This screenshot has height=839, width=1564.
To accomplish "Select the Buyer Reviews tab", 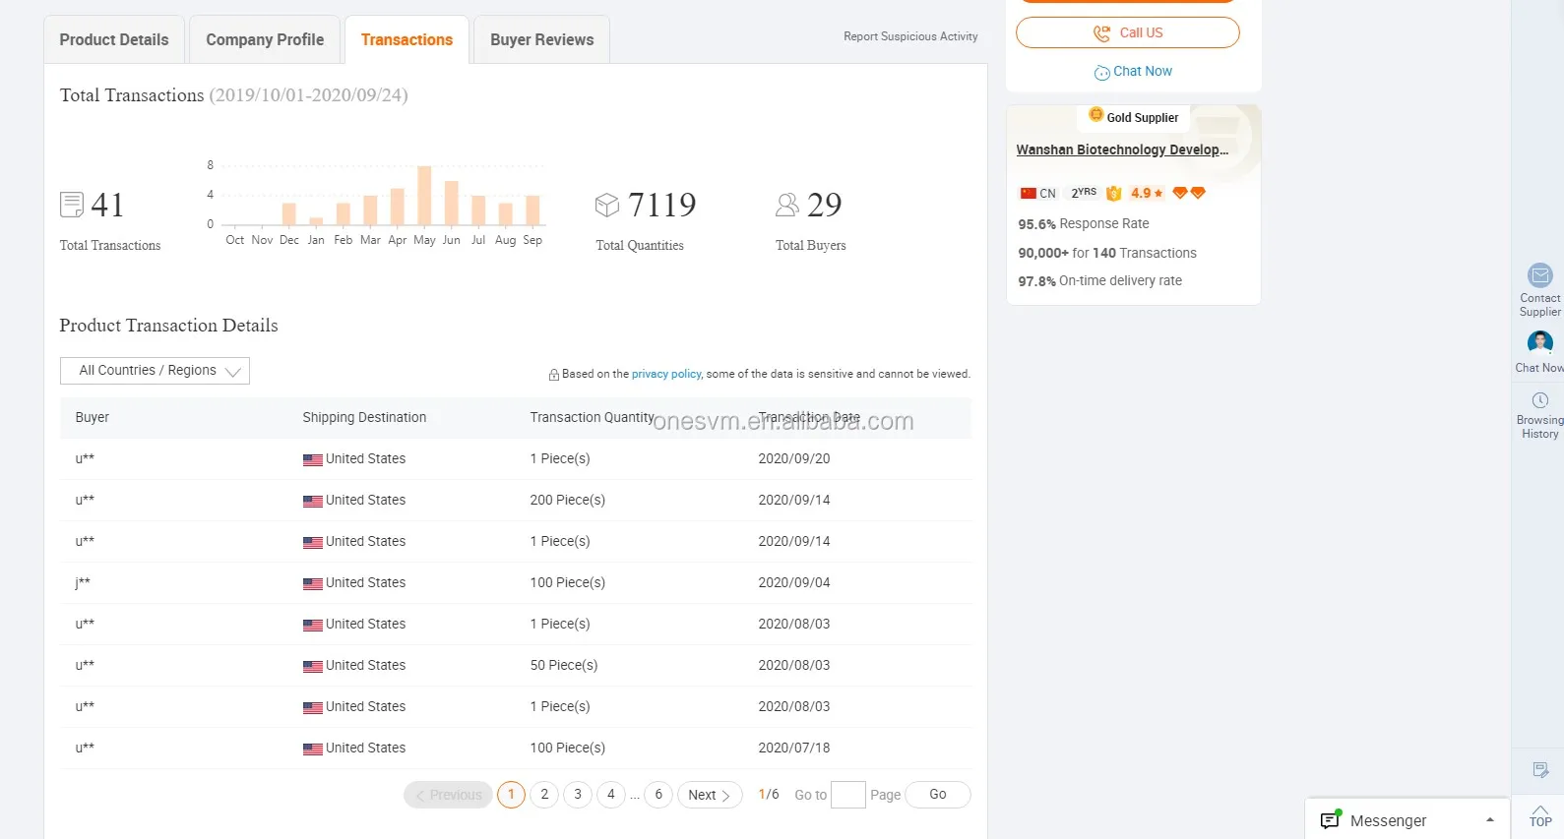I will pyautogui.click(x=541, y=40).
